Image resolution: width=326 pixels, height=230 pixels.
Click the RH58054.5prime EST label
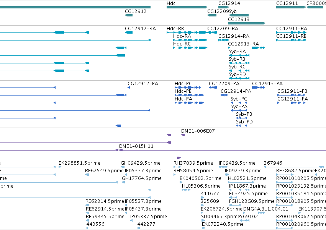pos(193,171)
